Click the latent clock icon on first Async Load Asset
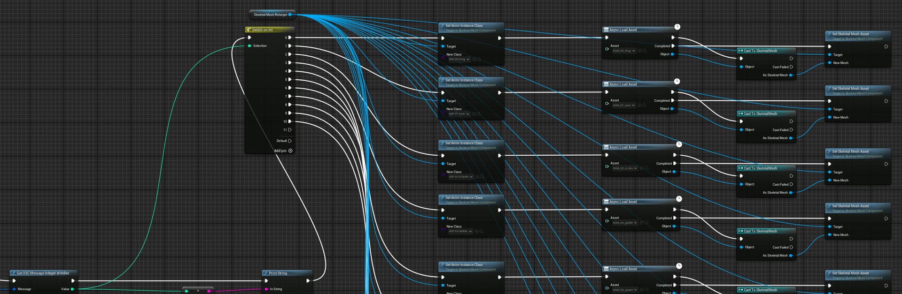The image size is (902, 294). coord(677,27)
